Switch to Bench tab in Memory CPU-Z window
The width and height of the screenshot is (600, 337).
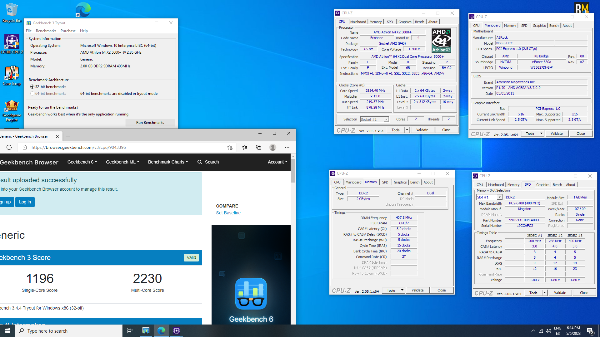point(415,182)
